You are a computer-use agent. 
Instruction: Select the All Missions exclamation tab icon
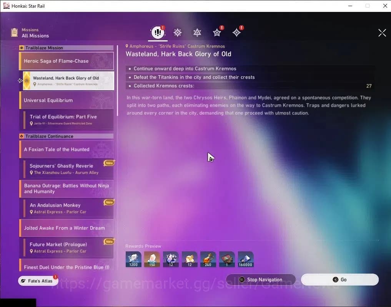(158, 32)
